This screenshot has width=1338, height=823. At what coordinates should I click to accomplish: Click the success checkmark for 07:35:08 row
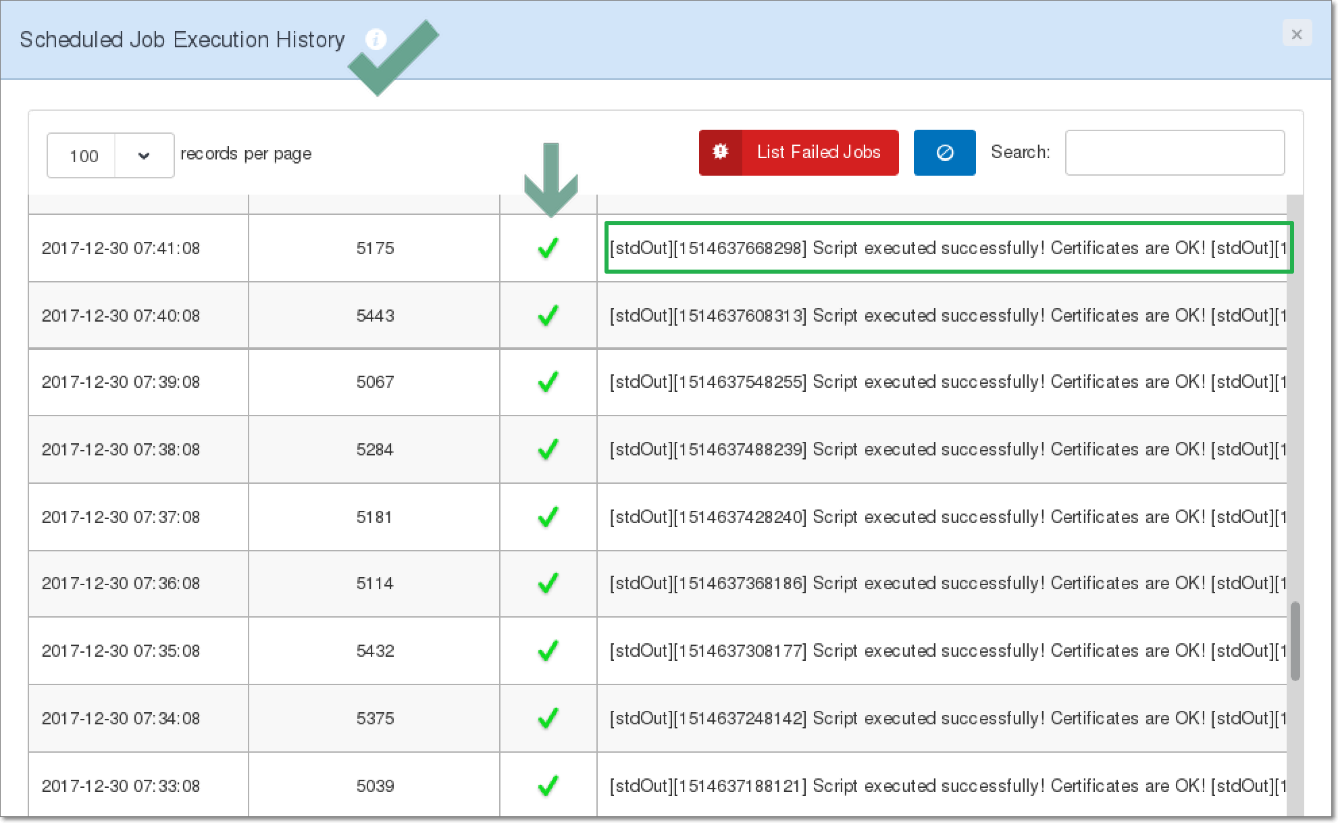click(548, 651)
